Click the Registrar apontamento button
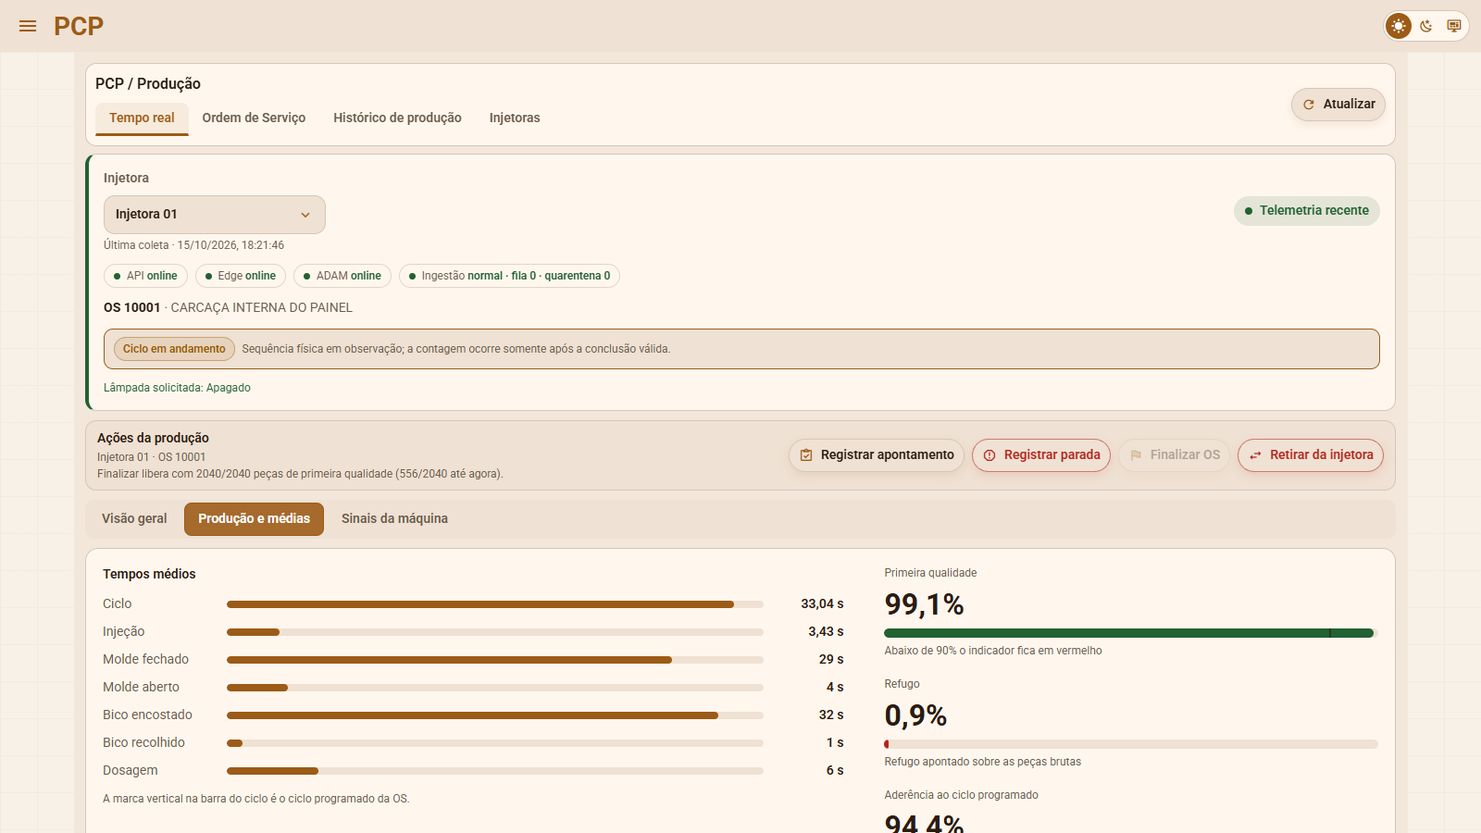1481x833 pixels. 877,455
